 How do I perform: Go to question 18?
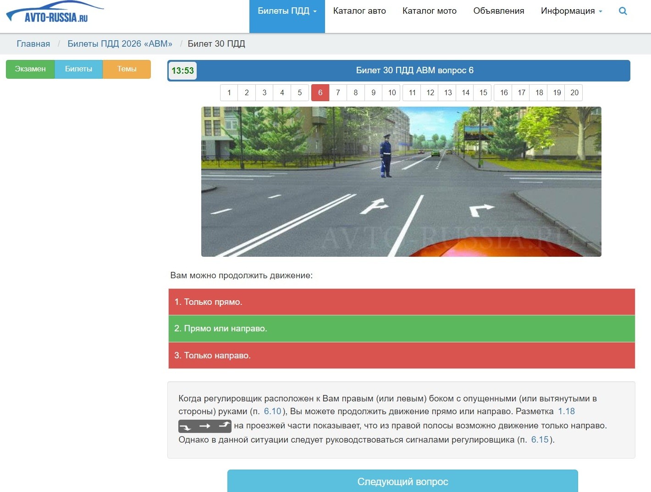point(539,92)
